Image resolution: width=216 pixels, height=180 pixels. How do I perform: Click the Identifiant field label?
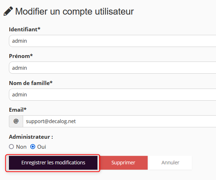pyautogui.click(x=23, y=29)
